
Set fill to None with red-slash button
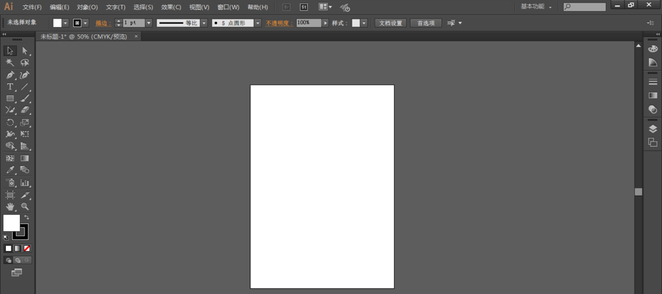27,248
